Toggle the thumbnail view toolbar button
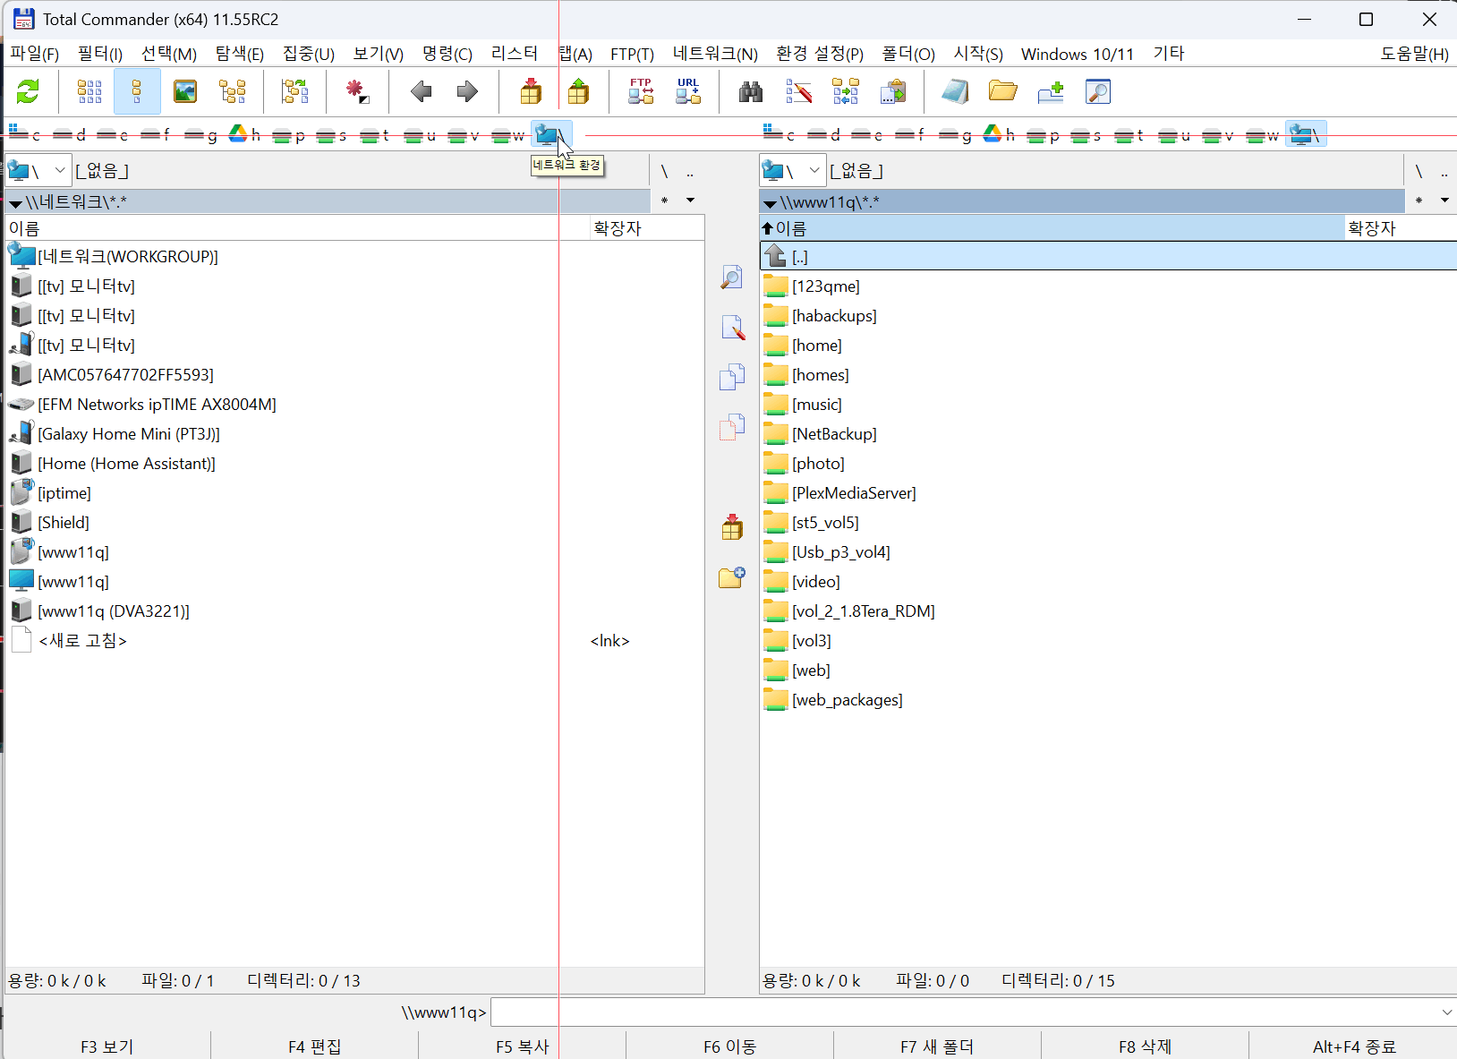Image resolution: width=1457 pixels, height=1059 pixels. (185, 91)
